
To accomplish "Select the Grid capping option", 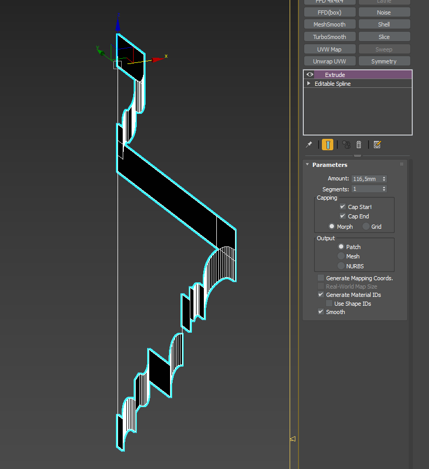I will [x=366, y=226].
